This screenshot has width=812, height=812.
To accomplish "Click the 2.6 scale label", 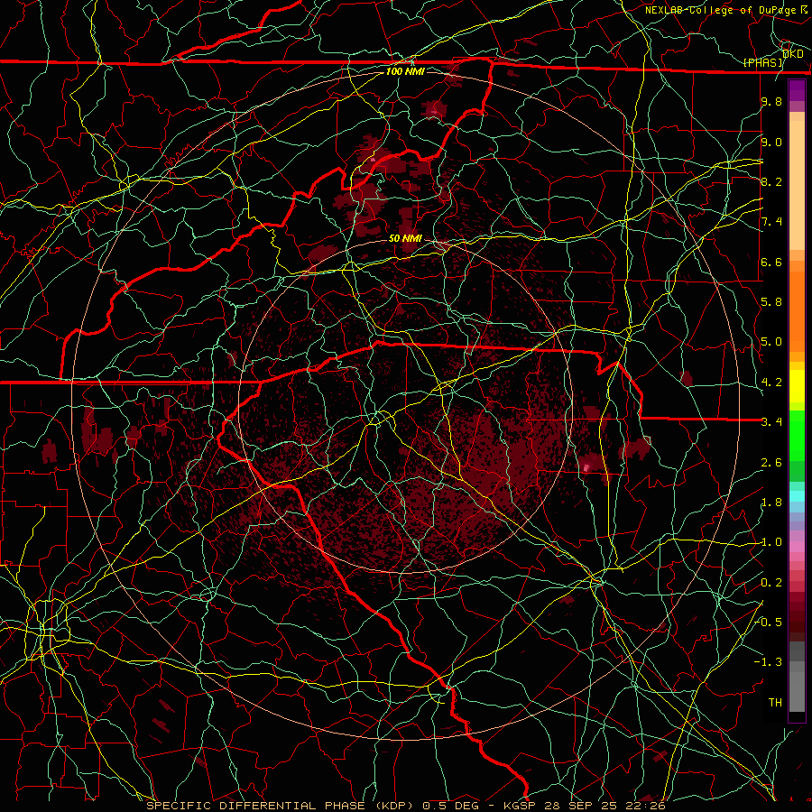I will pyautogui.click(x=771, y=463).
